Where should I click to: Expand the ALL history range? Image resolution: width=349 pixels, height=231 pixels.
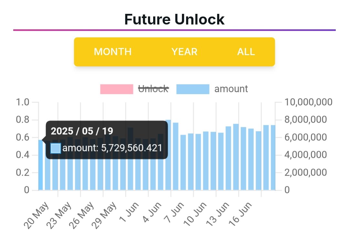click(x=246, y=52)
